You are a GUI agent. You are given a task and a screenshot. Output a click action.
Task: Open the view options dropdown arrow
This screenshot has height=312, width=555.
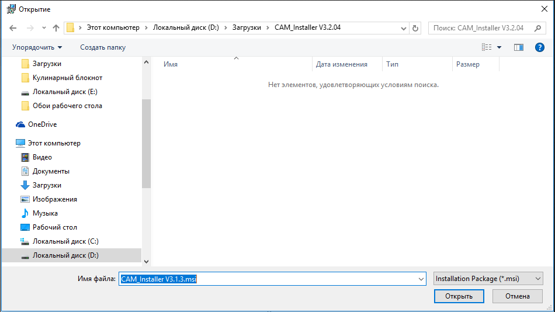[500, 47]
